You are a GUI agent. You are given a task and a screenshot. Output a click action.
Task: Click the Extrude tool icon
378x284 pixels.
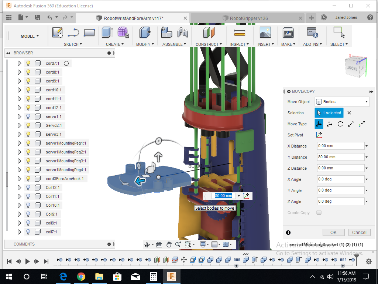click(x=107, y=33)
